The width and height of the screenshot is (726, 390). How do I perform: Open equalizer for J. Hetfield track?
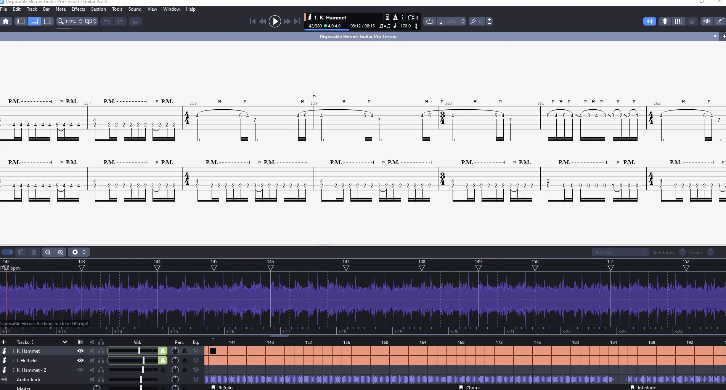click(196, 360)
